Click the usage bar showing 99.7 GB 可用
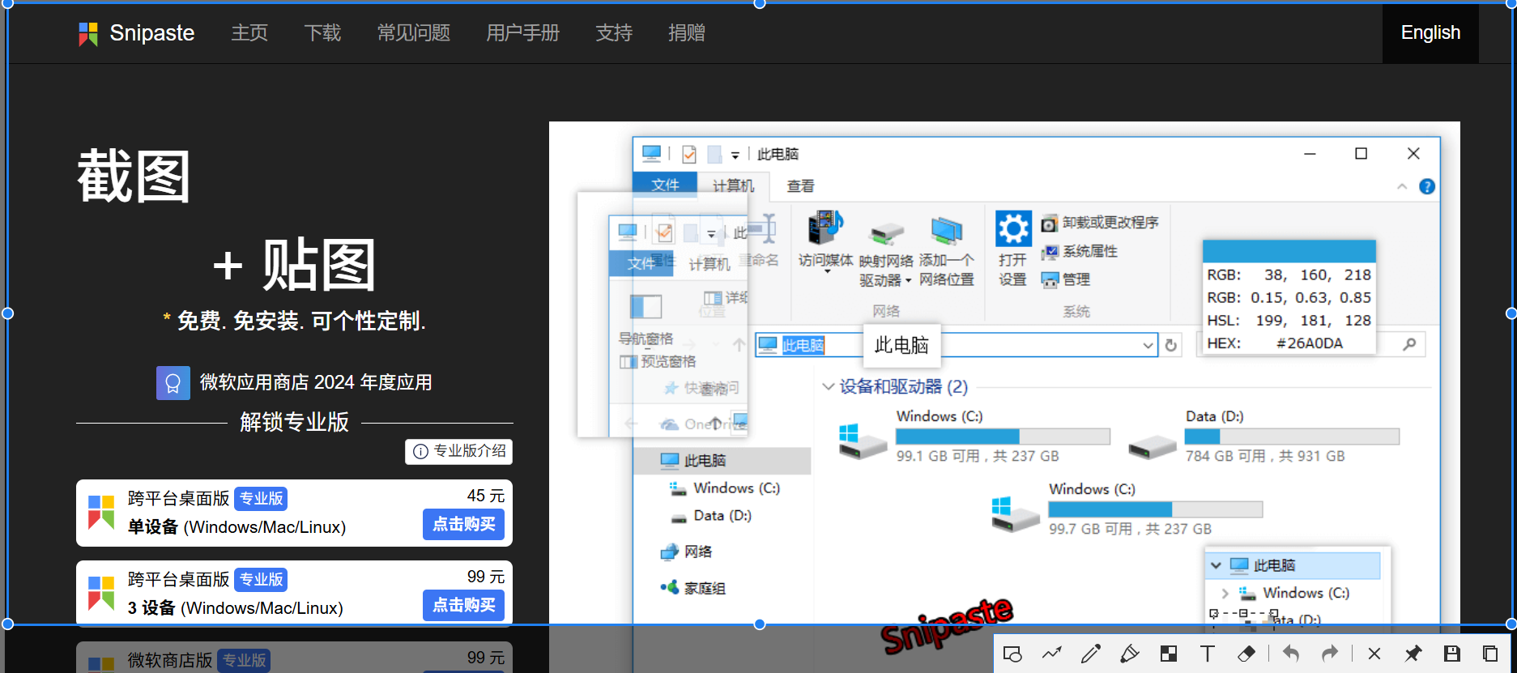The image size is (1517, 673). point(1155,509)
